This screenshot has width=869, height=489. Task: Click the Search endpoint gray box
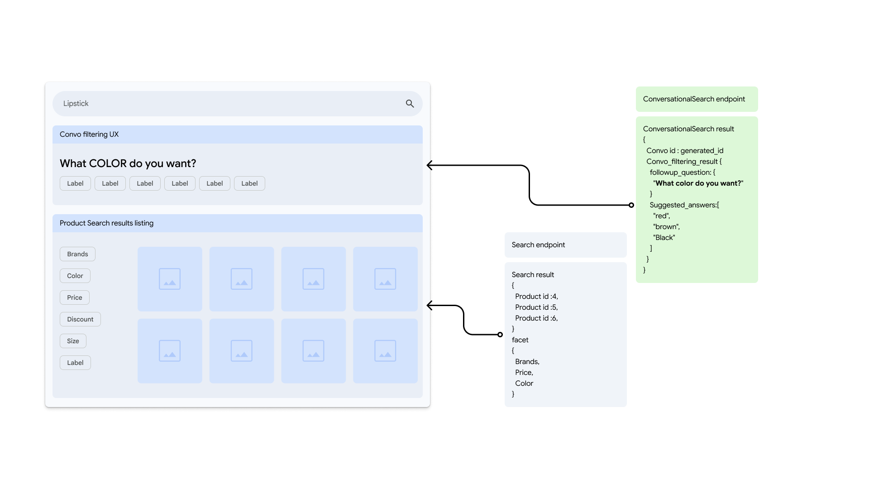pos(565,245)
